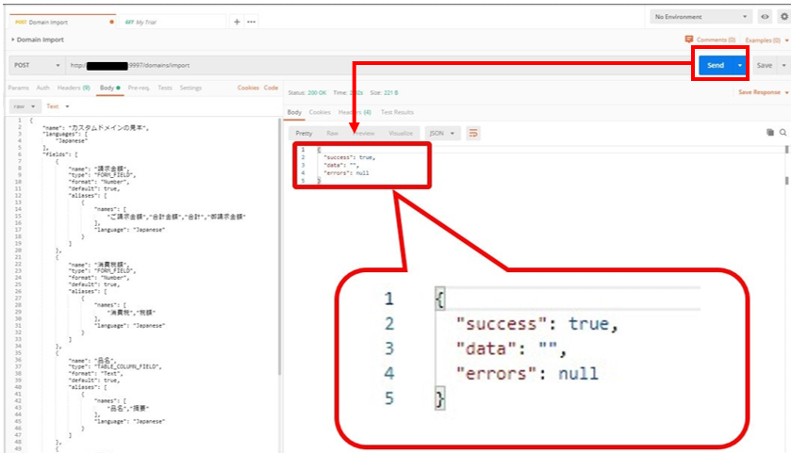Expand the Examples (0) dropdown
This screenshot has height=453, width=791.
click(x=766, y=40)
